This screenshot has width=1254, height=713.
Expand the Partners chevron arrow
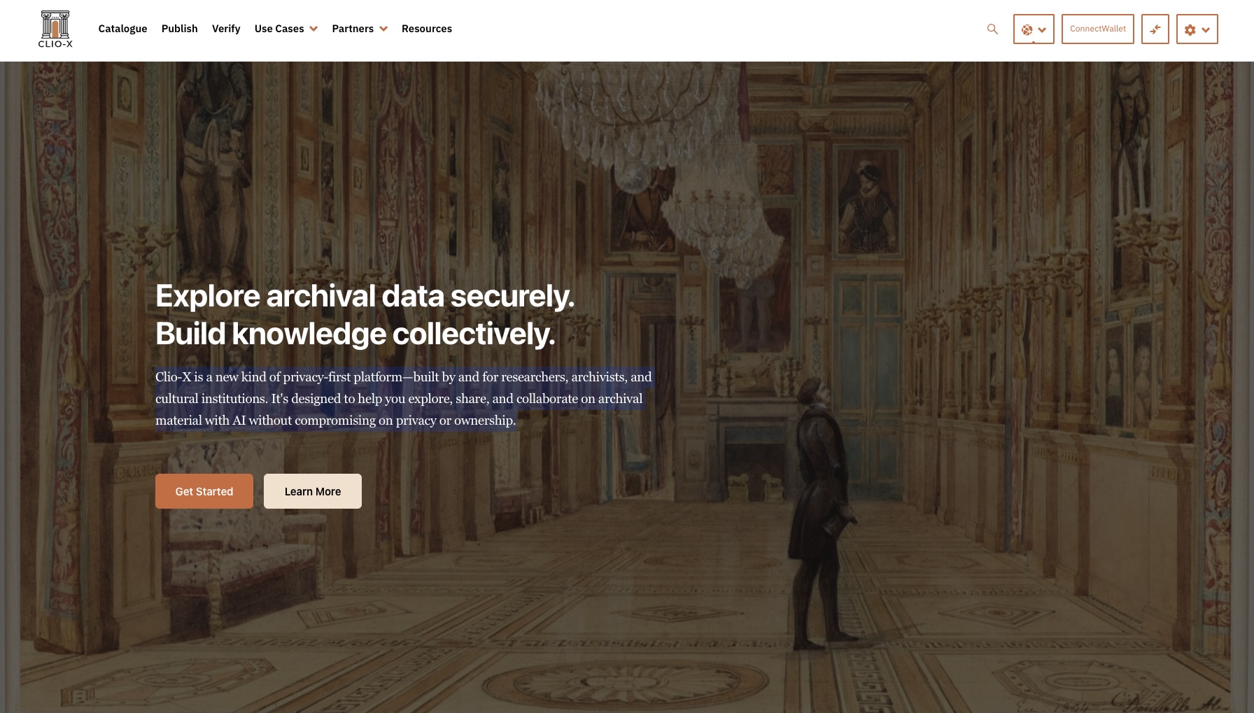tap(383, 29)
